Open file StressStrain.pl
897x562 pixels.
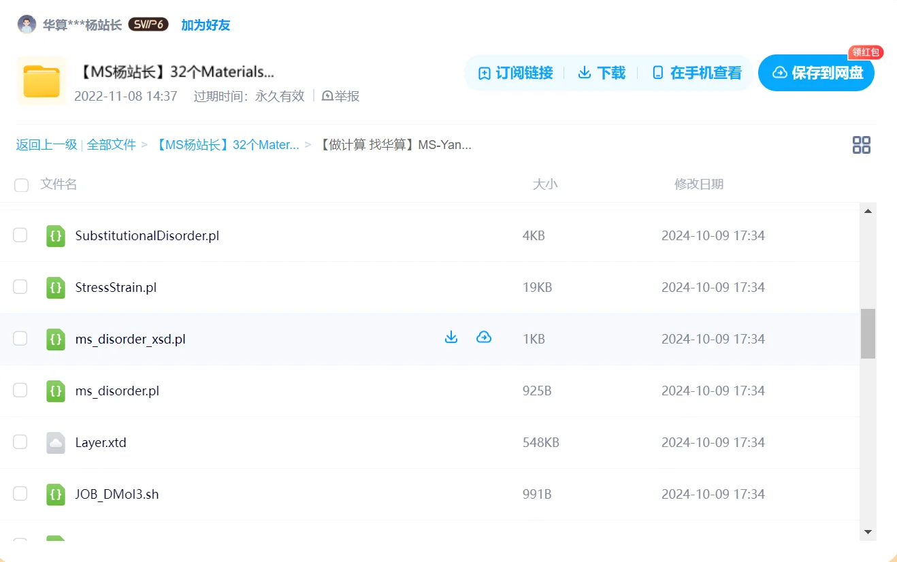click(116, 287)
